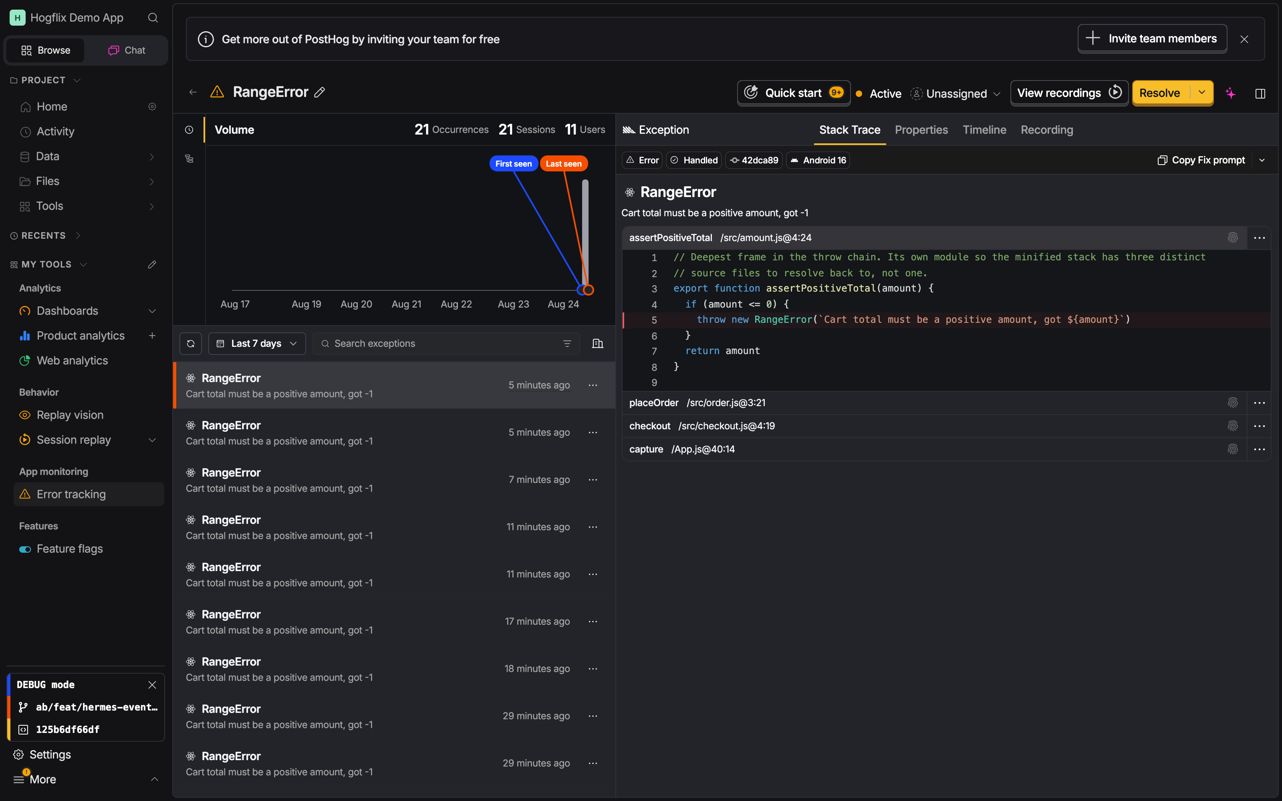
Task: Switch to the Timeline tab
Action: [x=984, y=130]
